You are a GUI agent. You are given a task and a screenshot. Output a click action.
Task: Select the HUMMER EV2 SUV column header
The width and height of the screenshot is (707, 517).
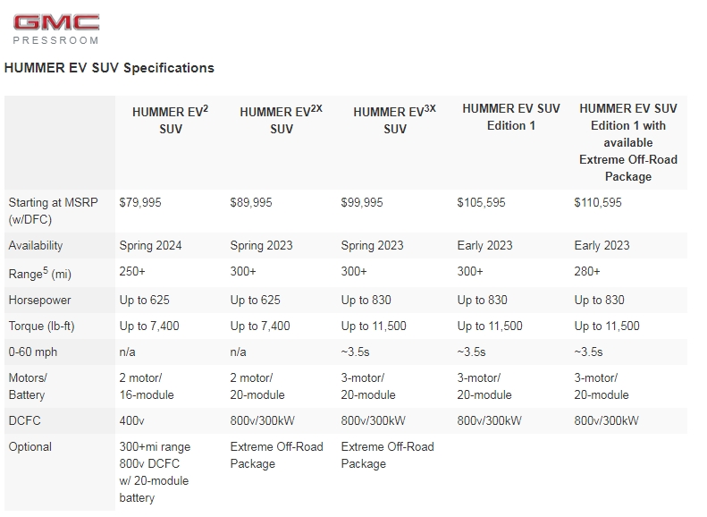171,120
